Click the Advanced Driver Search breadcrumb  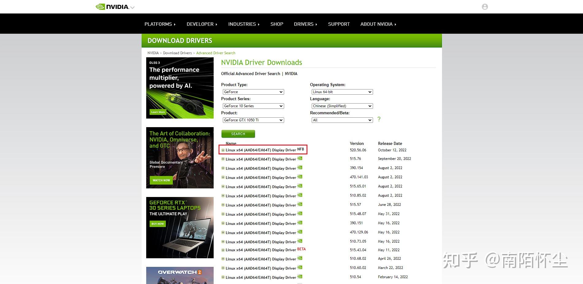[216, 53]
